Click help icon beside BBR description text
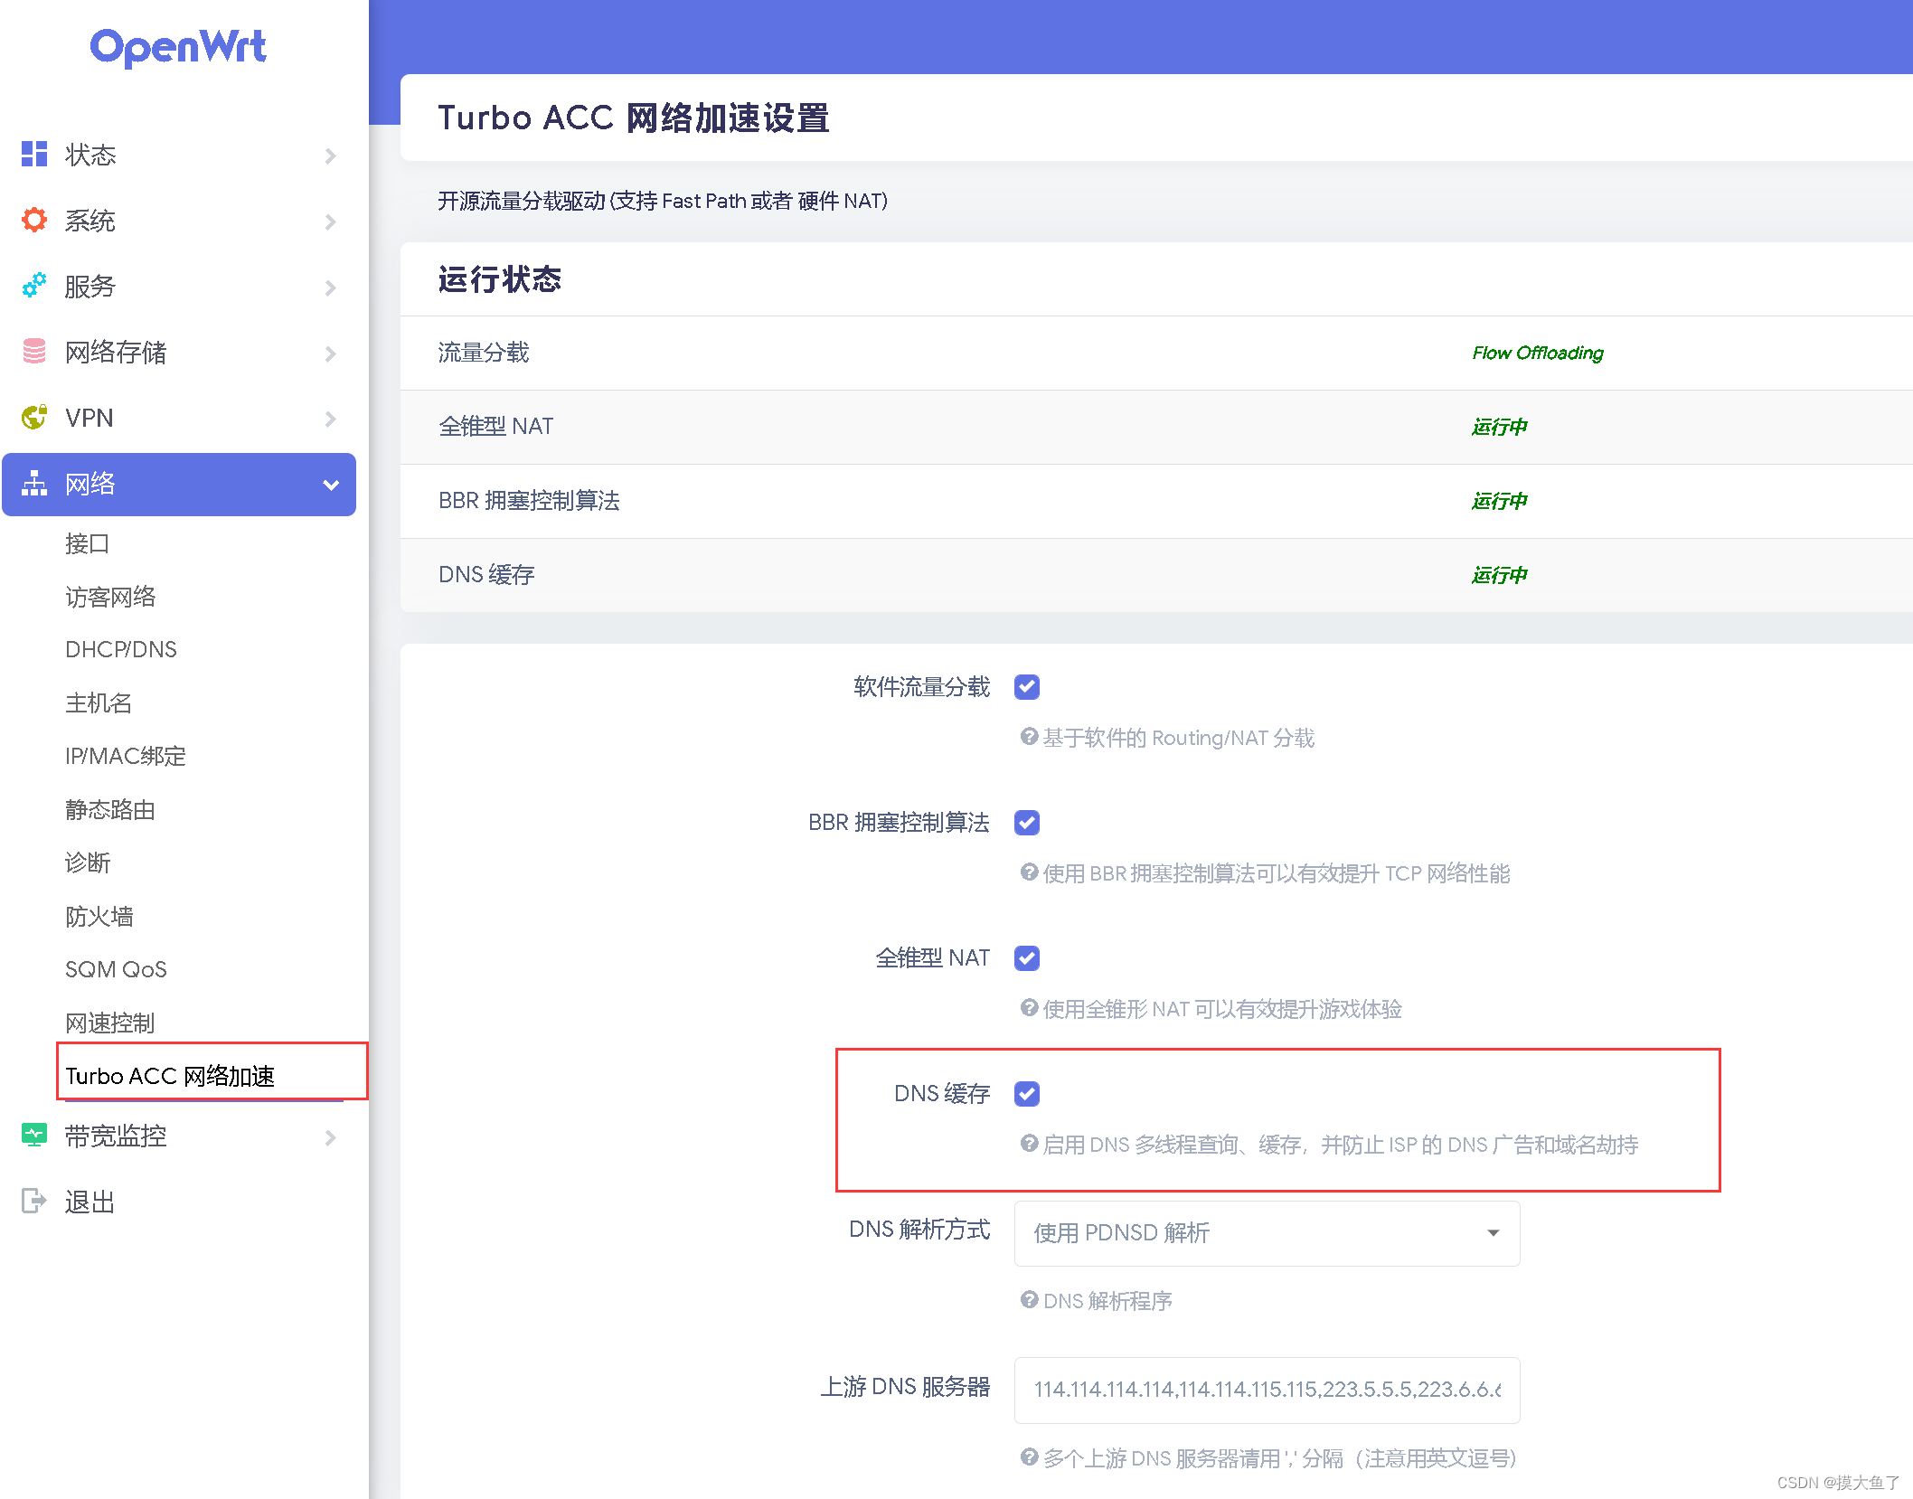 1029,872
